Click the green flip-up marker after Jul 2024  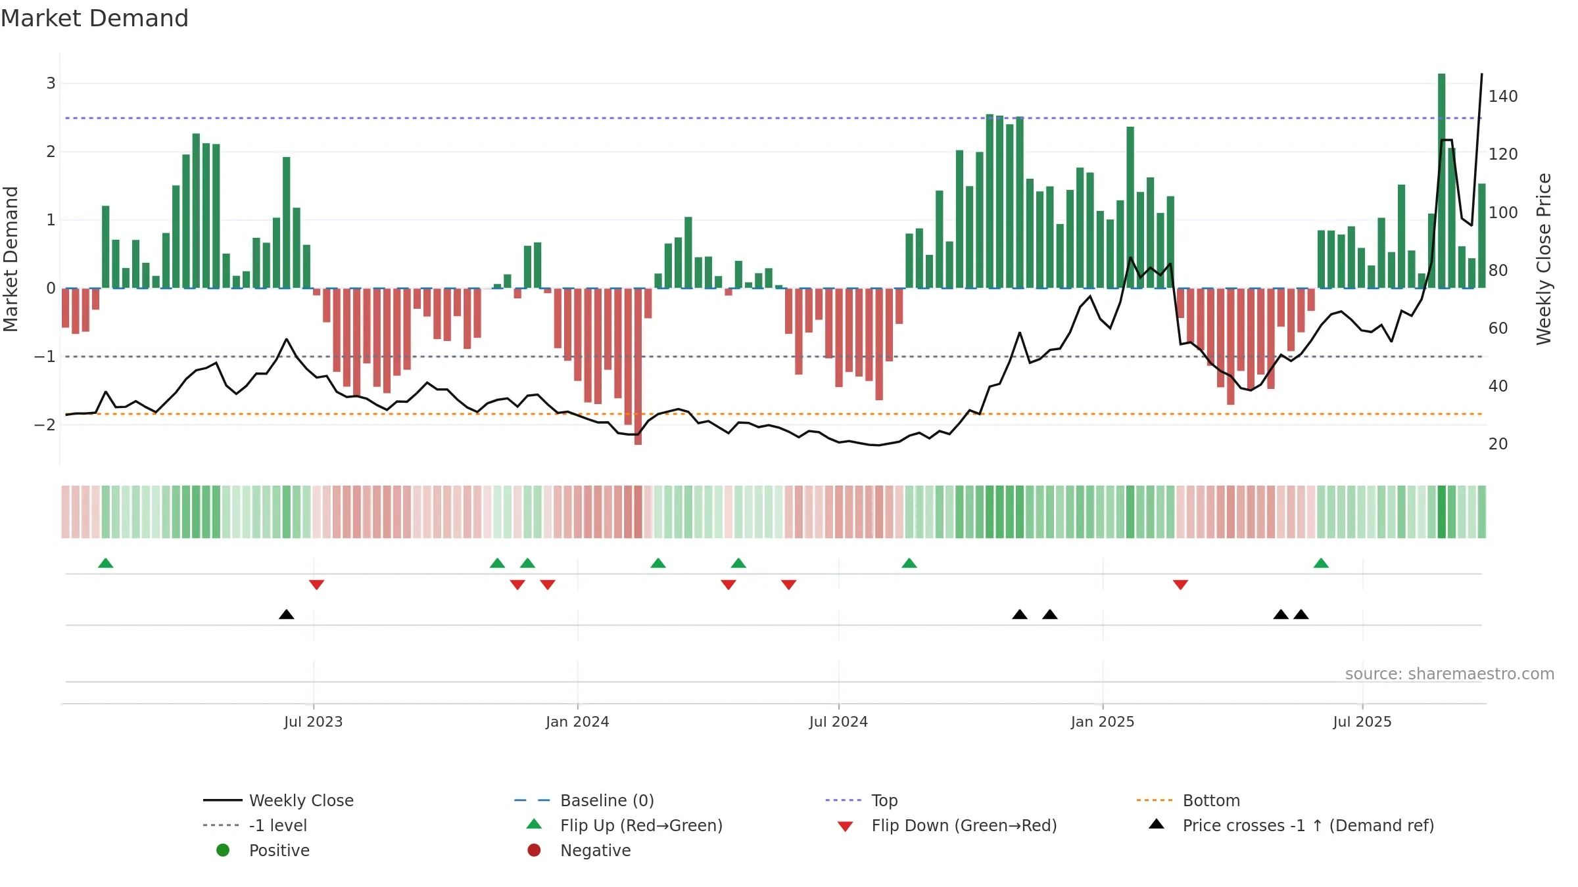909,563
